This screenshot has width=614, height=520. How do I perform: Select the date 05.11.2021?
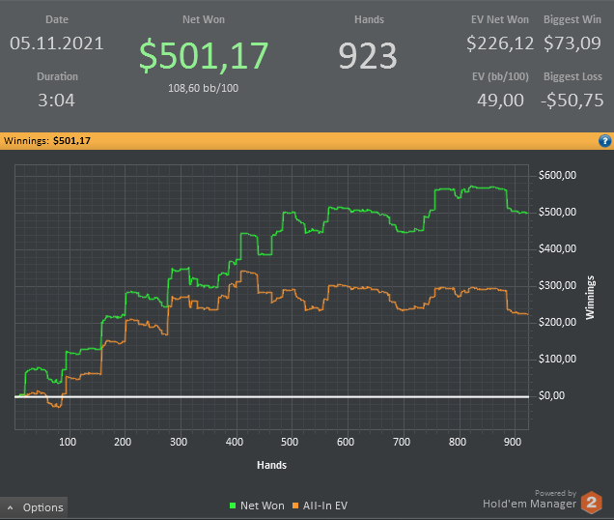57,43
